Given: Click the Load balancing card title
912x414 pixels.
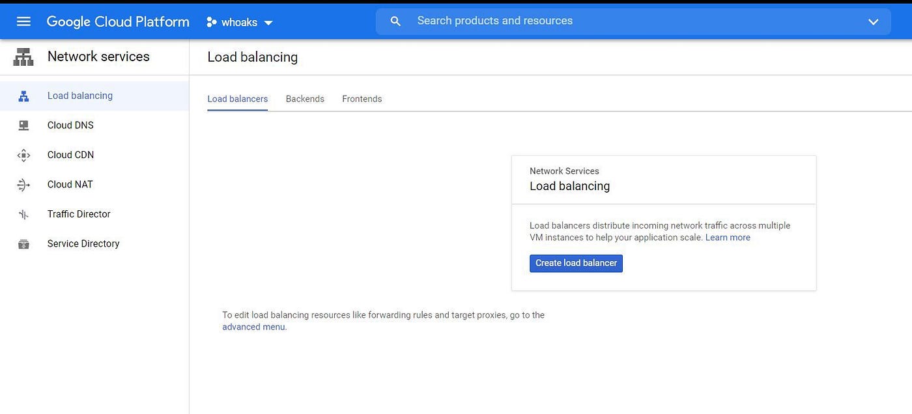Looking at the screenshot, I should click(569, 186).
